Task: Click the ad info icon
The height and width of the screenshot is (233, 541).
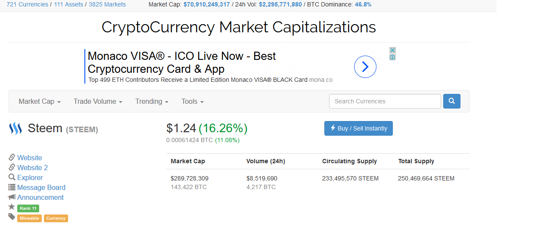Action: [x=392, y=57]
